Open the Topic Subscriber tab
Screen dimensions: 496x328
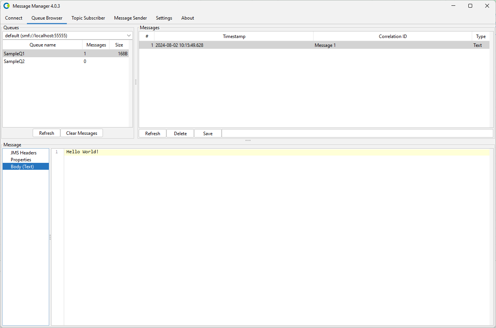point(88,18)
